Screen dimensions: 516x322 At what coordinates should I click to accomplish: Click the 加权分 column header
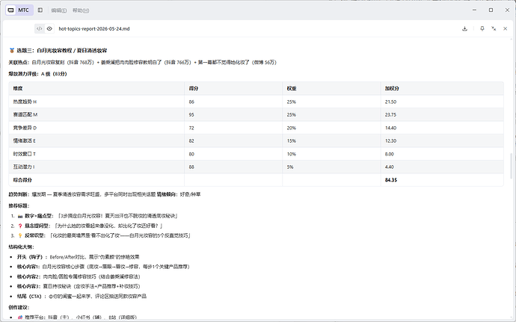tap(392, 88)
